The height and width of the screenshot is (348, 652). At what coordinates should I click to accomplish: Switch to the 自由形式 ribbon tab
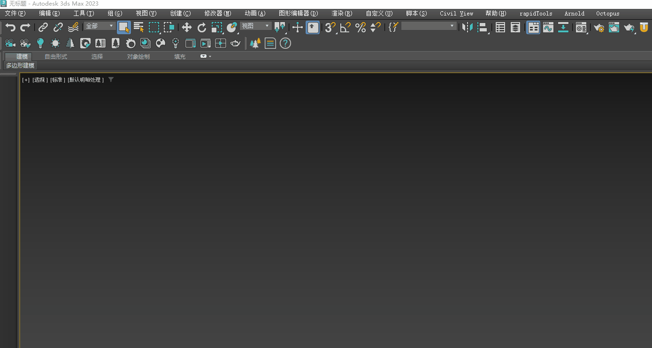coord(56,57)
